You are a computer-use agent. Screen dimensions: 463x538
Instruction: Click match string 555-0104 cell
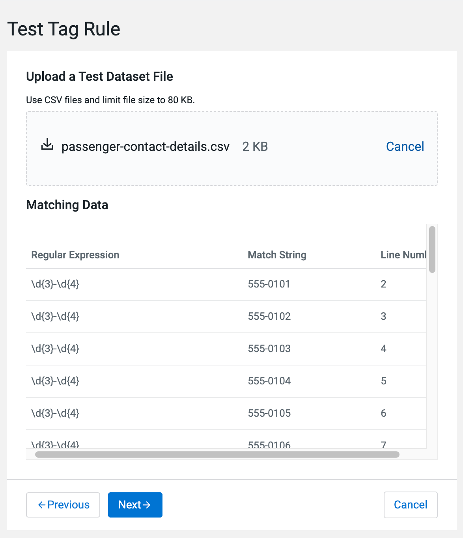269,381
